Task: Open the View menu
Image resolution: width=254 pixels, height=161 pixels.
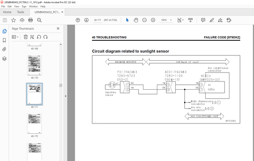Action: click(x=16, y=7)
